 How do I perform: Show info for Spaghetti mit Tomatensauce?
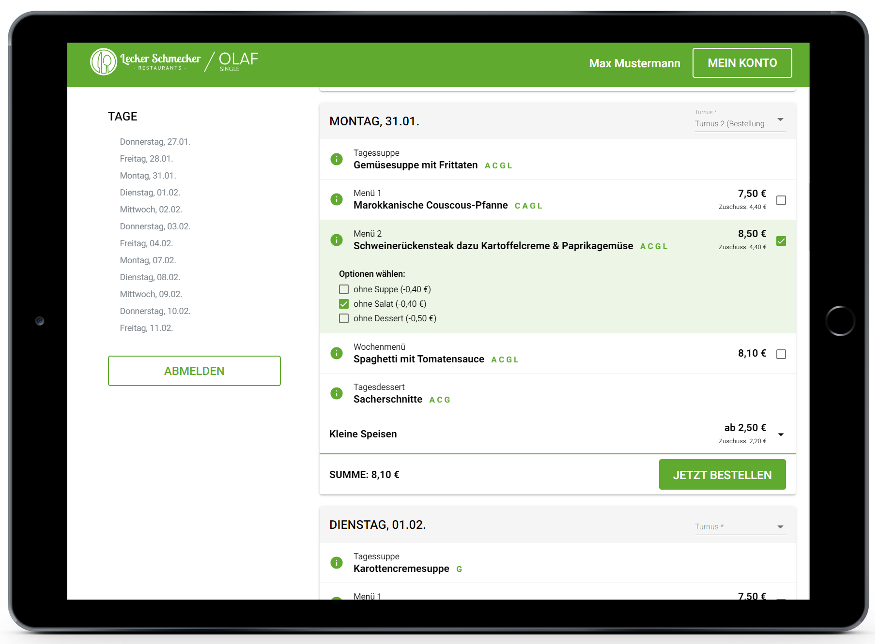tap(337, 353)
